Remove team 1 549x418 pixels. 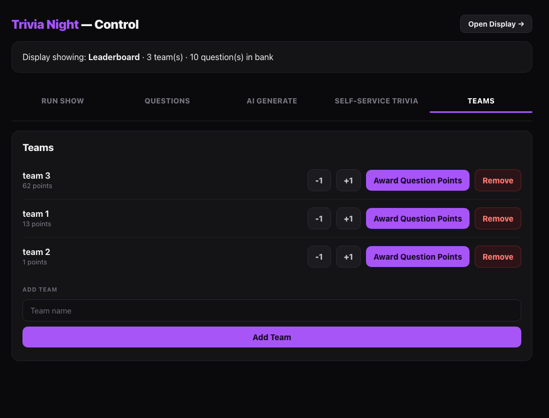click(x=498, y=218)
